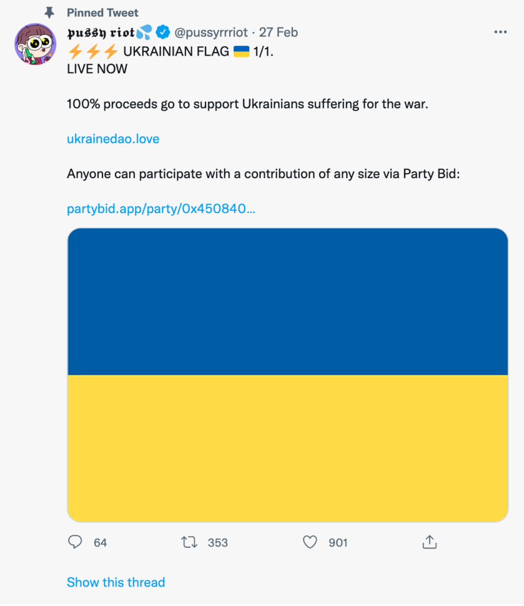This screenshot has height=606, width=524.
Task: Click Show this thread
Action: 115,582
